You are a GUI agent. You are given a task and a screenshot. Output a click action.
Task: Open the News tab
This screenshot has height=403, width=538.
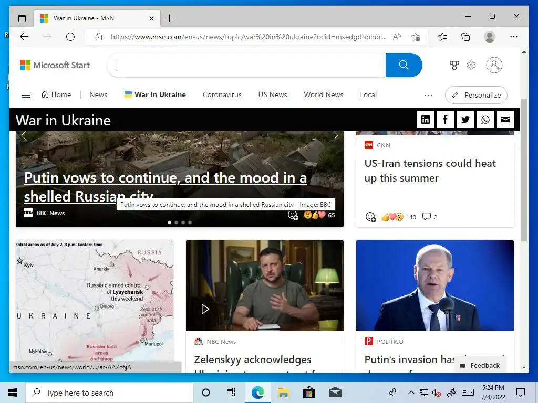pos(98,94)
